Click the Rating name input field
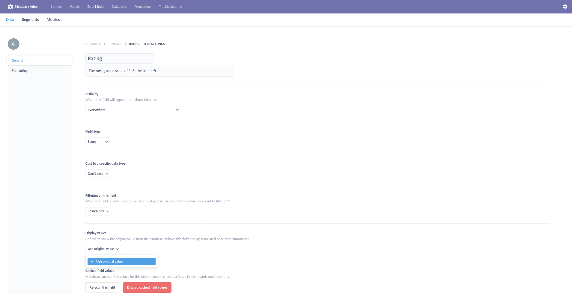The width and height of the screenshot is (572, 294). pyautogui.click(x=119, y=58)
